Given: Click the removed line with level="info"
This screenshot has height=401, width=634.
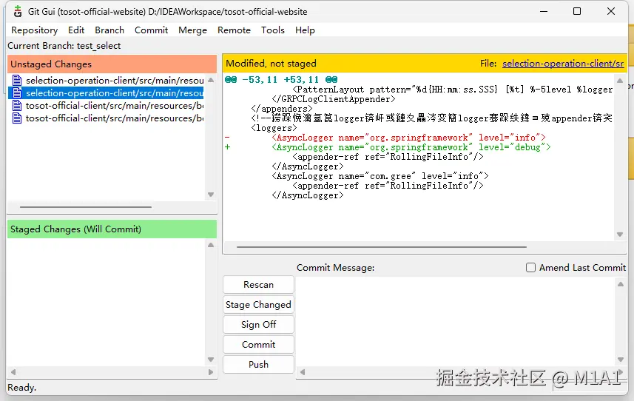Looking at the screenshot, I should (x=408, y=138).
